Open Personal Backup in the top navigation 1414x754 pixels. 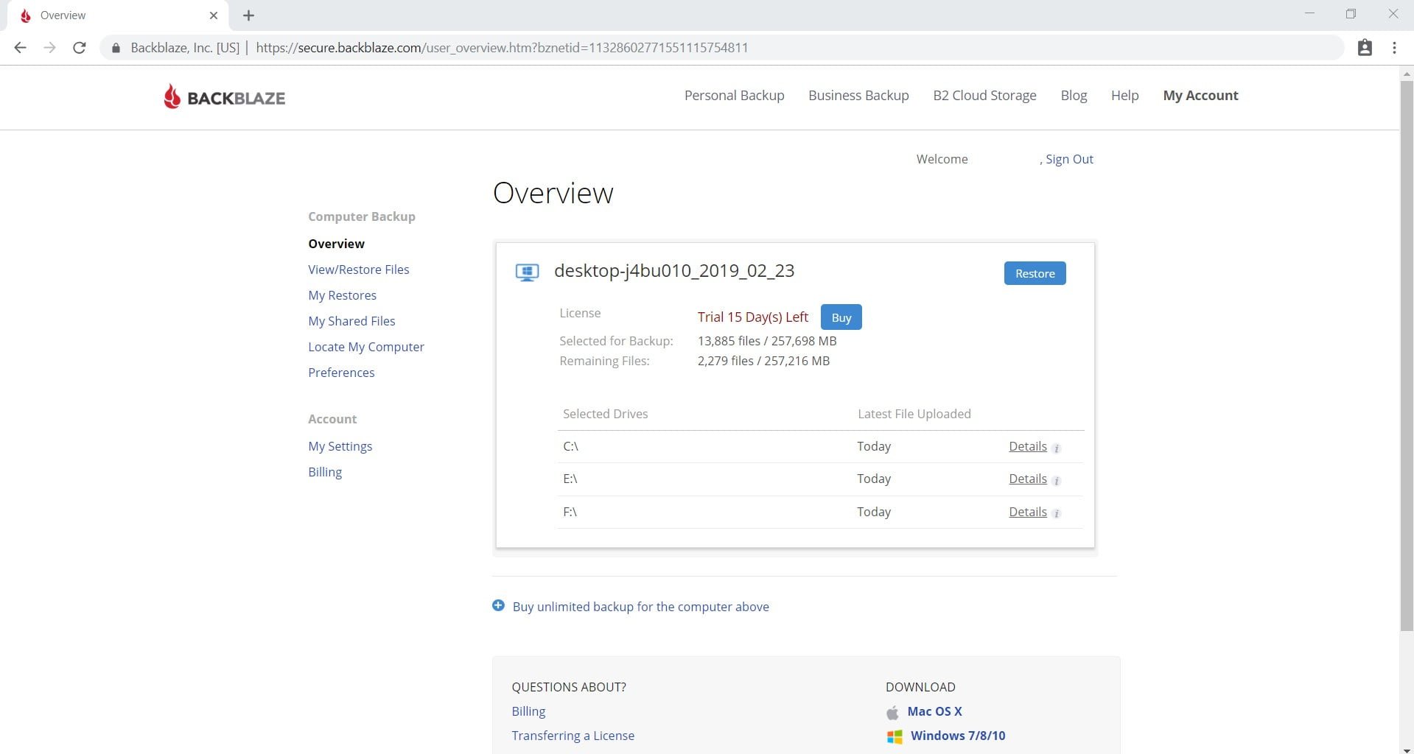pos(734,95)
